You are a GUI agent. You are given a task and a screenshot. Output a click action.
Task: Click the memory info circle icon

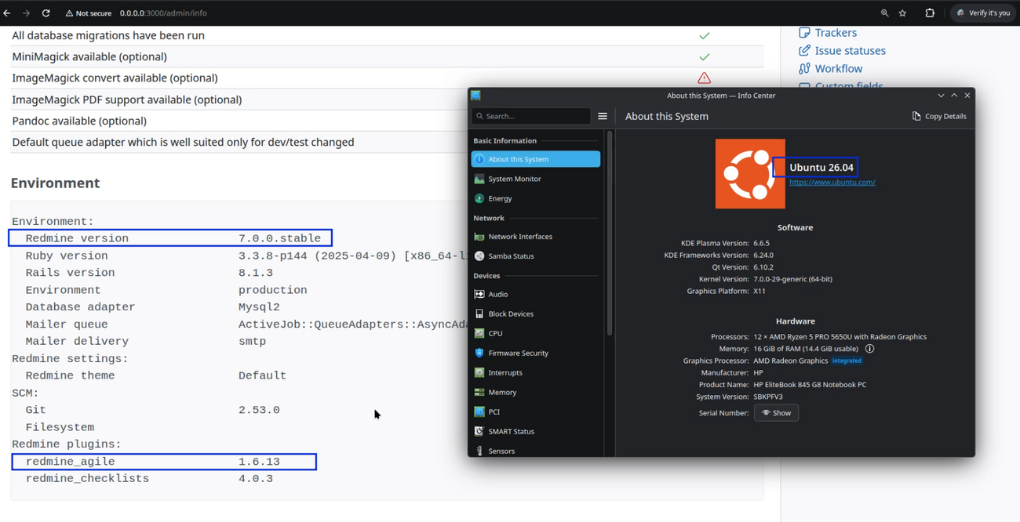coord(869,349)
